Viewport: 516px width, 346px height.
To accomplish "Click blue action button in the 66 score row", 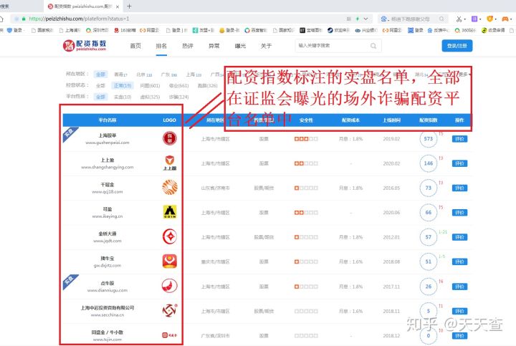I will [x=459, y=213].
